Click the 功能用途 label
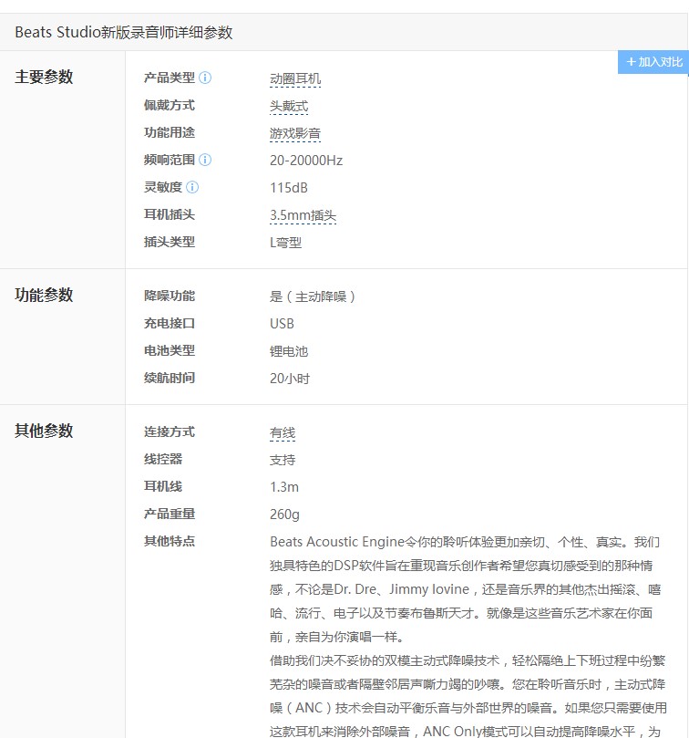Screen dimensions: 689x738 170,132
